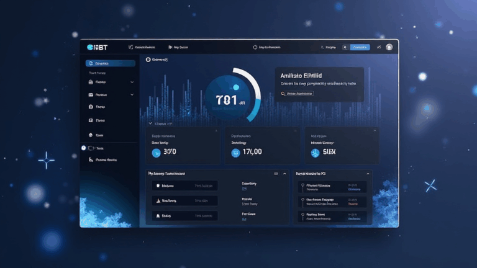Expand the second sidebar item with chevron
The height and width of the screenshot is (268, 477).
[x=132, y=95]
